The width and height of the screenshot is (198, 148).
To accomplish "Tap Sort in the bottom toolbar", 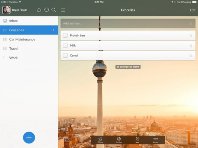I will (137, 140).
